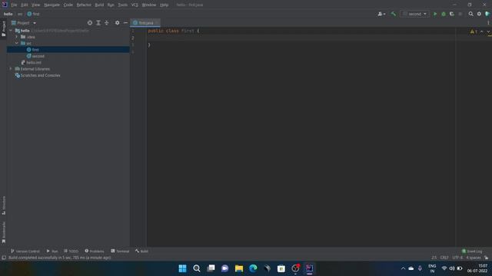Viewport: 492px width, 276px height.
Task: Open the Window menu
Action: pos(148,5)
